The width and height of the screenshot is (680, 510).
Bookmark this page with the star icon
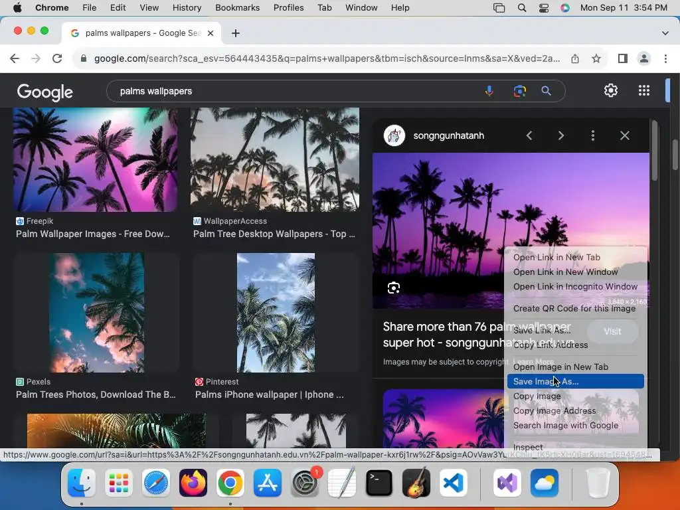[x=596, y=58]
